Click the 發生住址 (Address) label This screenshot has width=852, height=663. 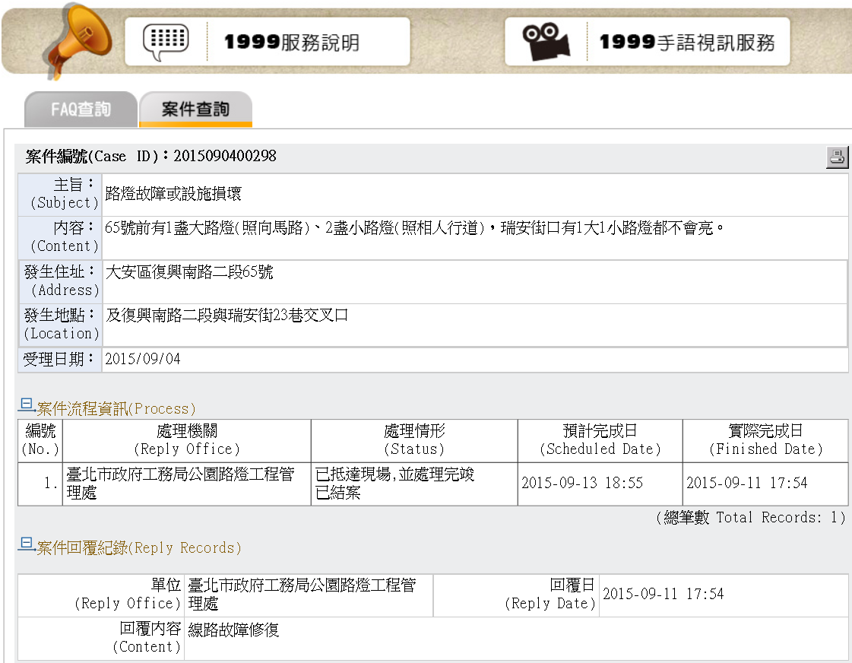point(62,281)
